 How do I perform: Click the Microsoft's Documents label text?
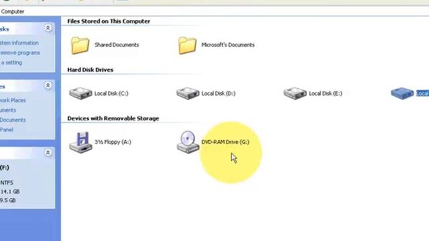228,45
